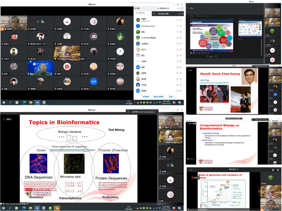
Task: Open Microsoft Edge in top-left window taskbar
Action: point(24,102)
